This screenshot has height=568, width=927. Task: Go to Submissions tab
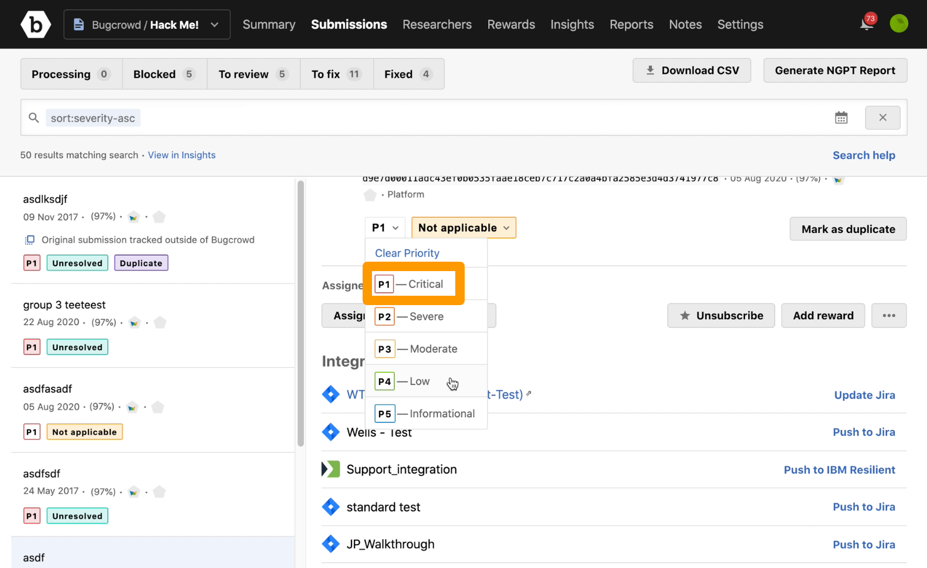coord(349,25)
